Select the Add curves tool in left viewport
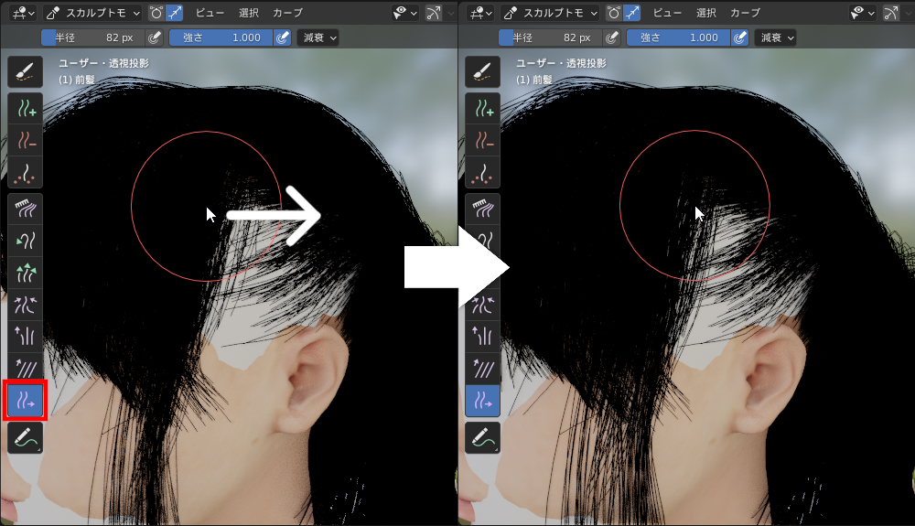Viewport: 915px width, 526px height. pyautogui.click(x=25, y=109)
